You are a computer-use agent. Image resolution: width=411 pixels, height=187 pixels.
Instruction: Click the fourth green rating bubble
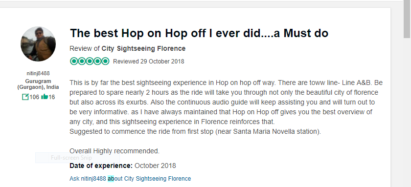tap(97, 62)
